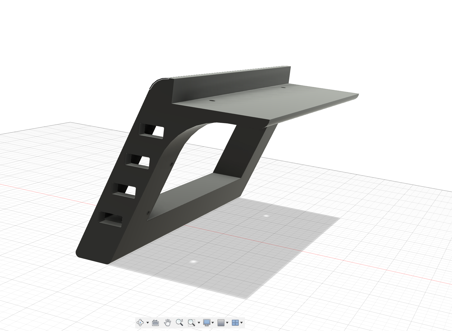The height and width of the screenshot is (331, 452).
Task: Open the Viewports layout icon
Action: [x=235, y=322]
